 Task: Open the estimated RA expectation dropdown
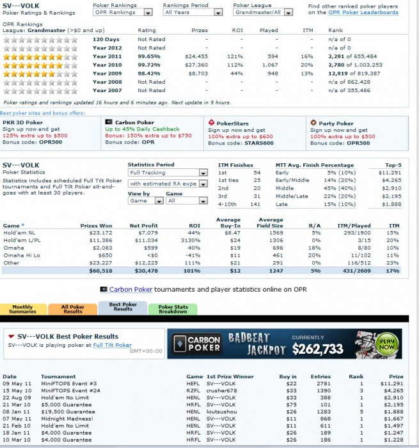click(x=168, y=184)
